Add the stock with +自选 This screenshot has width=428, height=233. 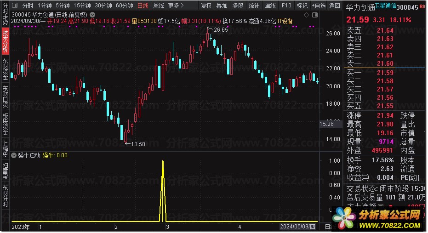[x=319, y=6]
